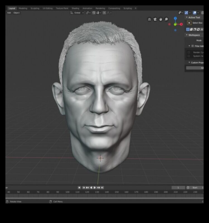Click the pan view hand icon
209x223 pixels.
tap(161, 19)
